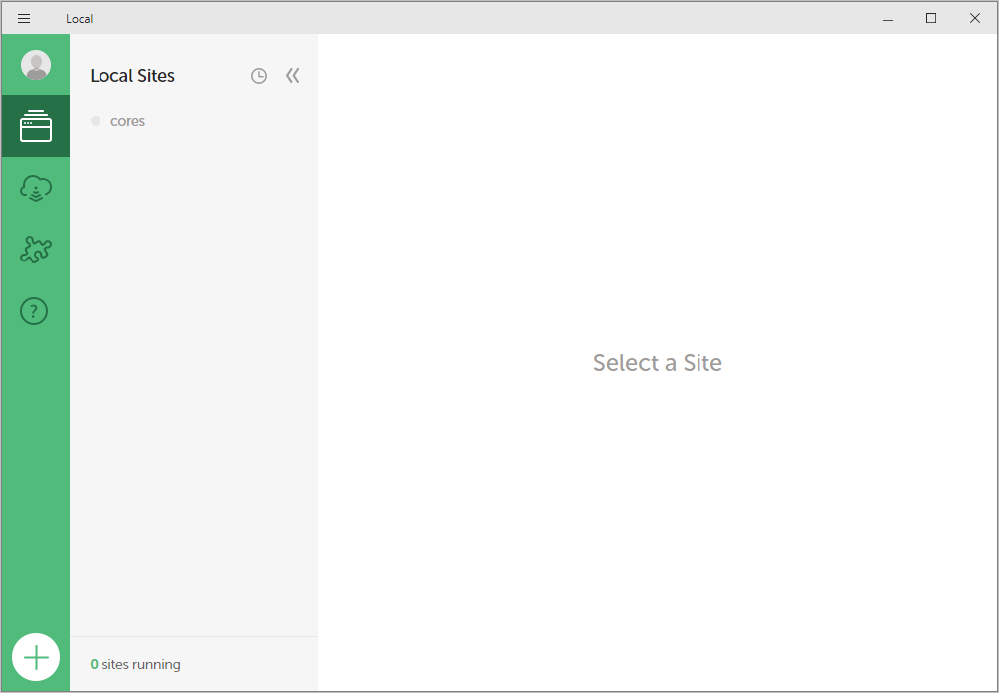Click empty area below cores in list
Screen dimensions: 999x693
point(194,382)
